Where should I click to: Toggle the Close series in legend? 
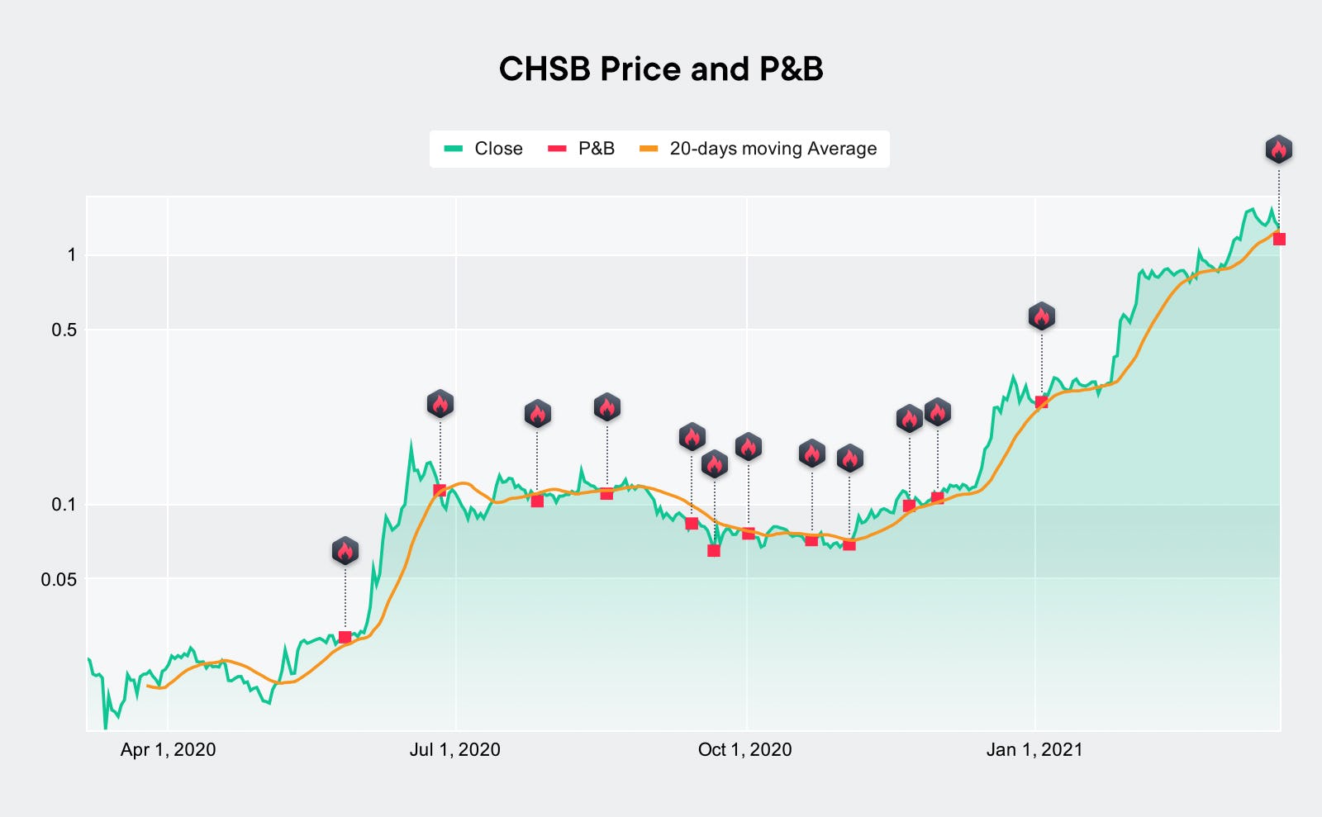(x=484, y=149)
